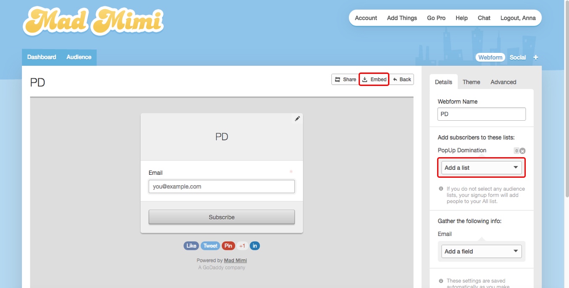Click the Mad Mimi logo

93,22
